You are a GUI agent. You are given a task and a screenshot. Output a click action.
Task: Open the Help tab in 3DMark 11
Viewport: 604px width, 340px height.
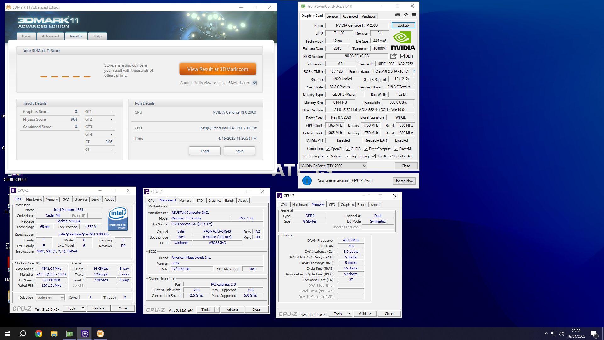[x=98, y=36]
